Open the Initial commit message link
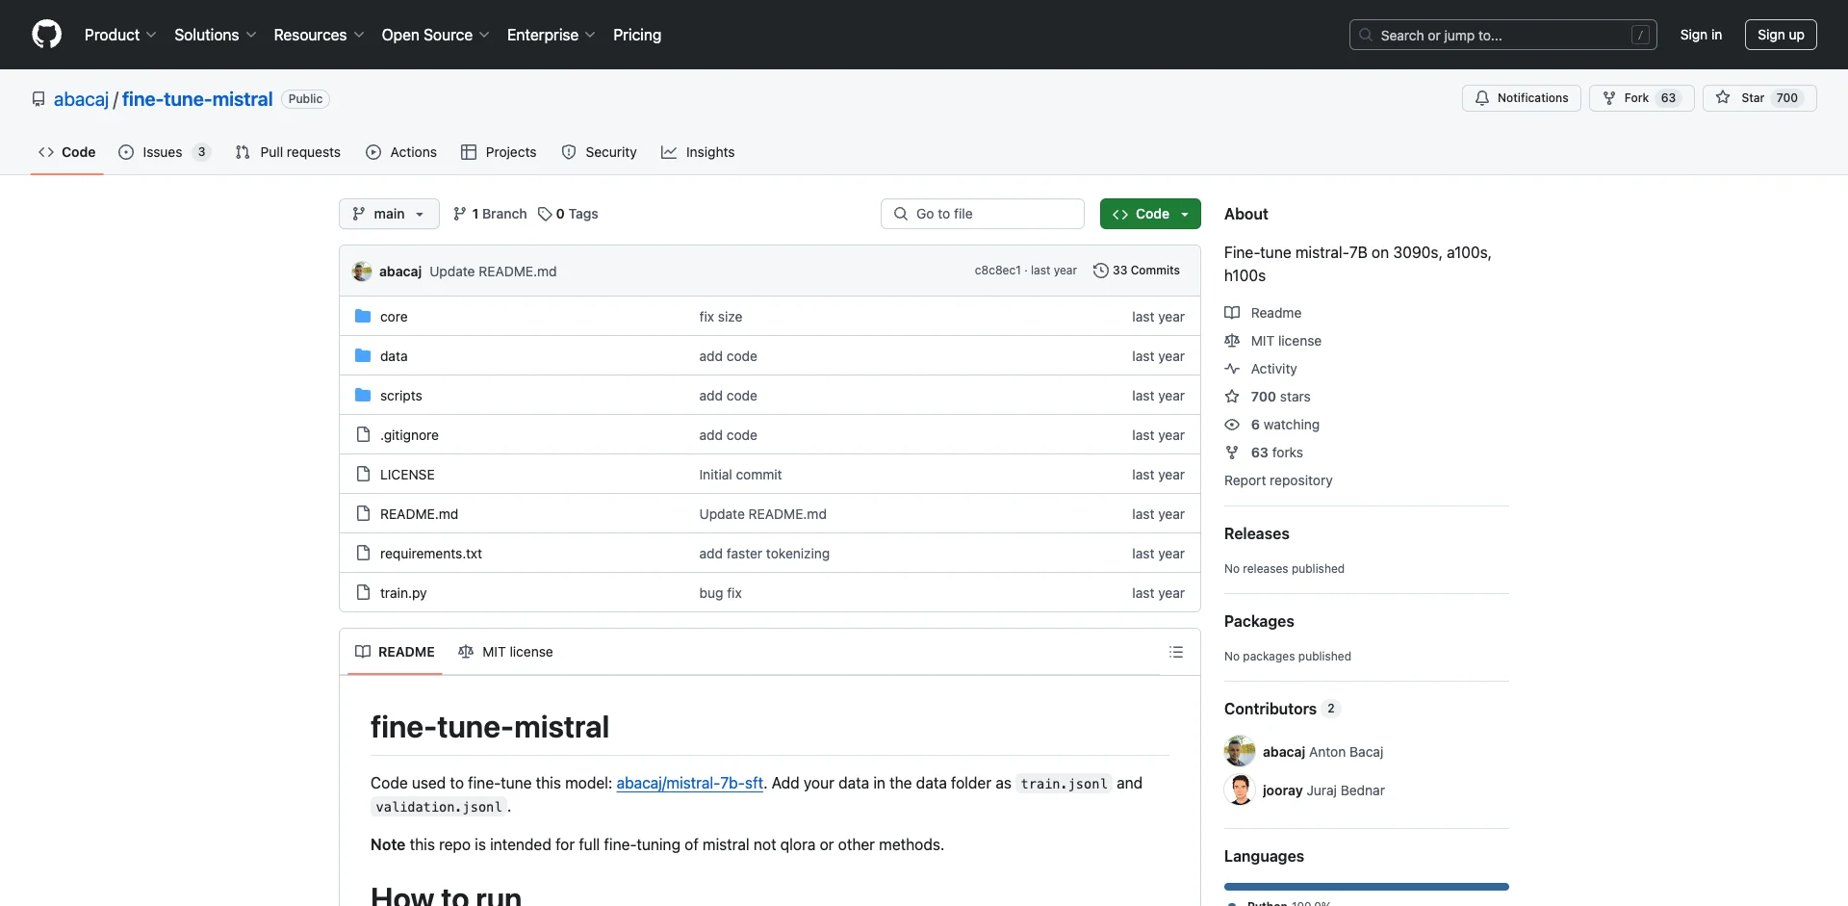The height and width of the screenshot is (906, 1848). tap(740, 475)
